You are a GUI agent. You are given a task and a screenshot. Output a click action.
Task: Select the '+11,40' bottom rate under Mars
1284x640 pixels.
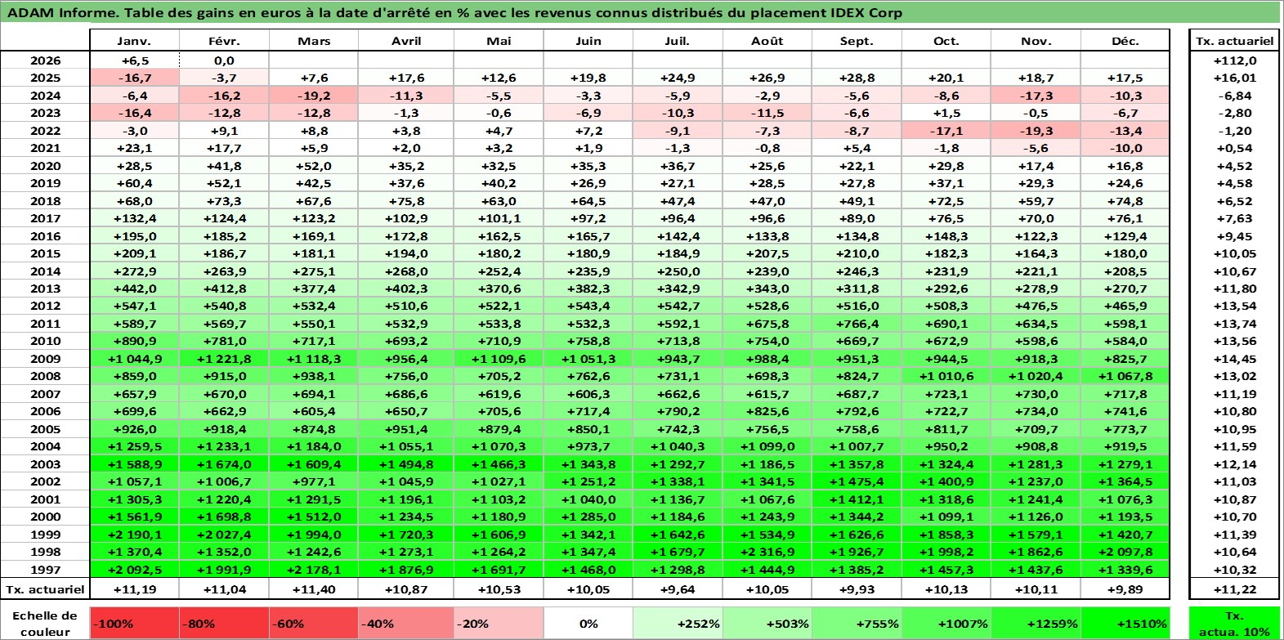coord(314,589)
